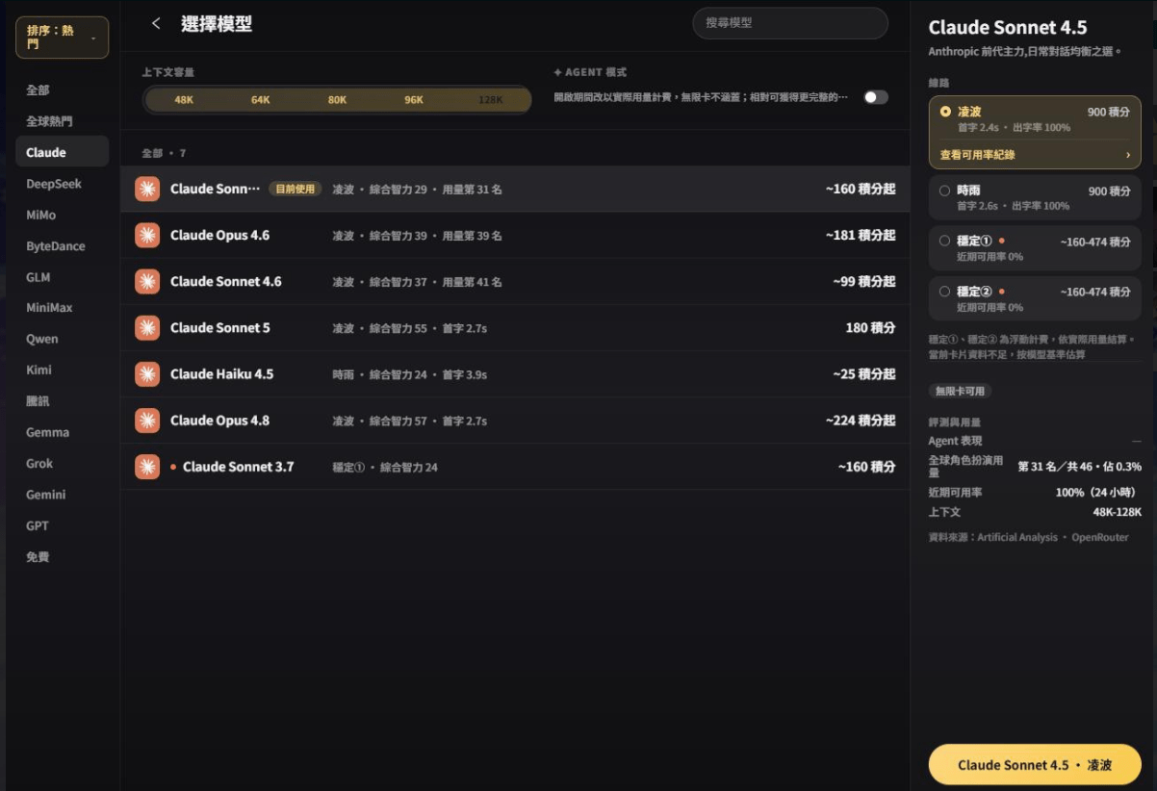Select the 騰訊 category
This screenshot has width=1157, height=791.
(63, 401)
